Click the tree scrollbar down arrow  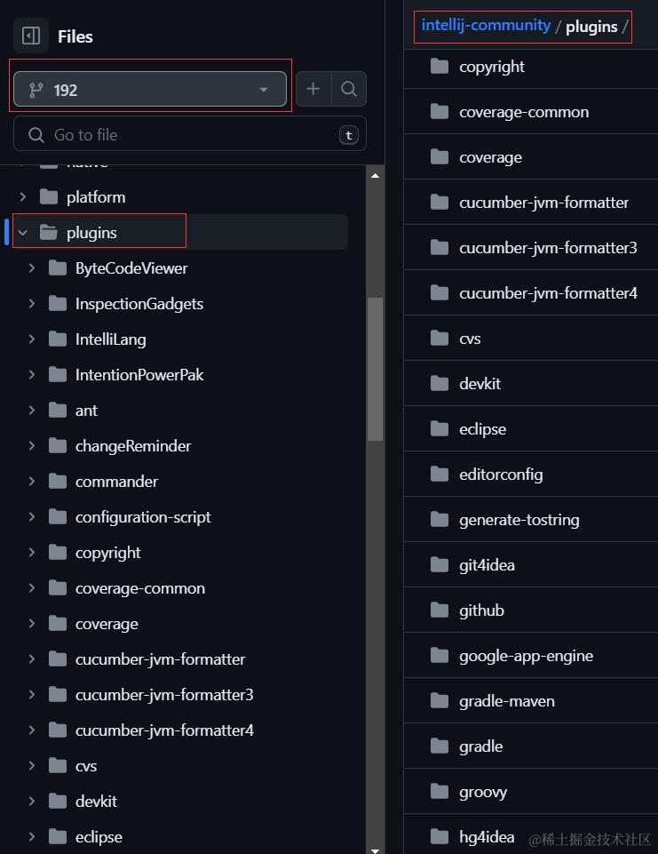pyautogui.click(x=375, y=850)
